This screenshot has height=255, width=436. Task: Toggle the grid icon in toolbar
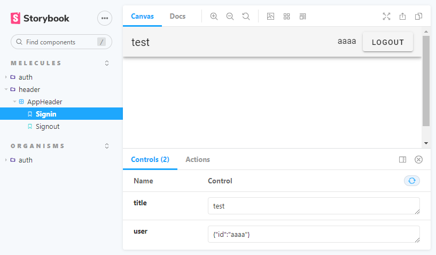tap(287, 17)
